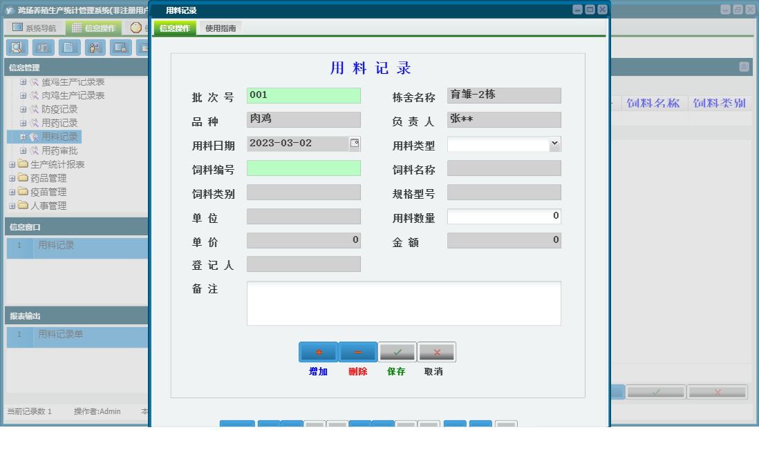Image resolution: width=759 pixels, height=452 pixels.
Task: Click the 保存 save button
Action: pos(395,352)
